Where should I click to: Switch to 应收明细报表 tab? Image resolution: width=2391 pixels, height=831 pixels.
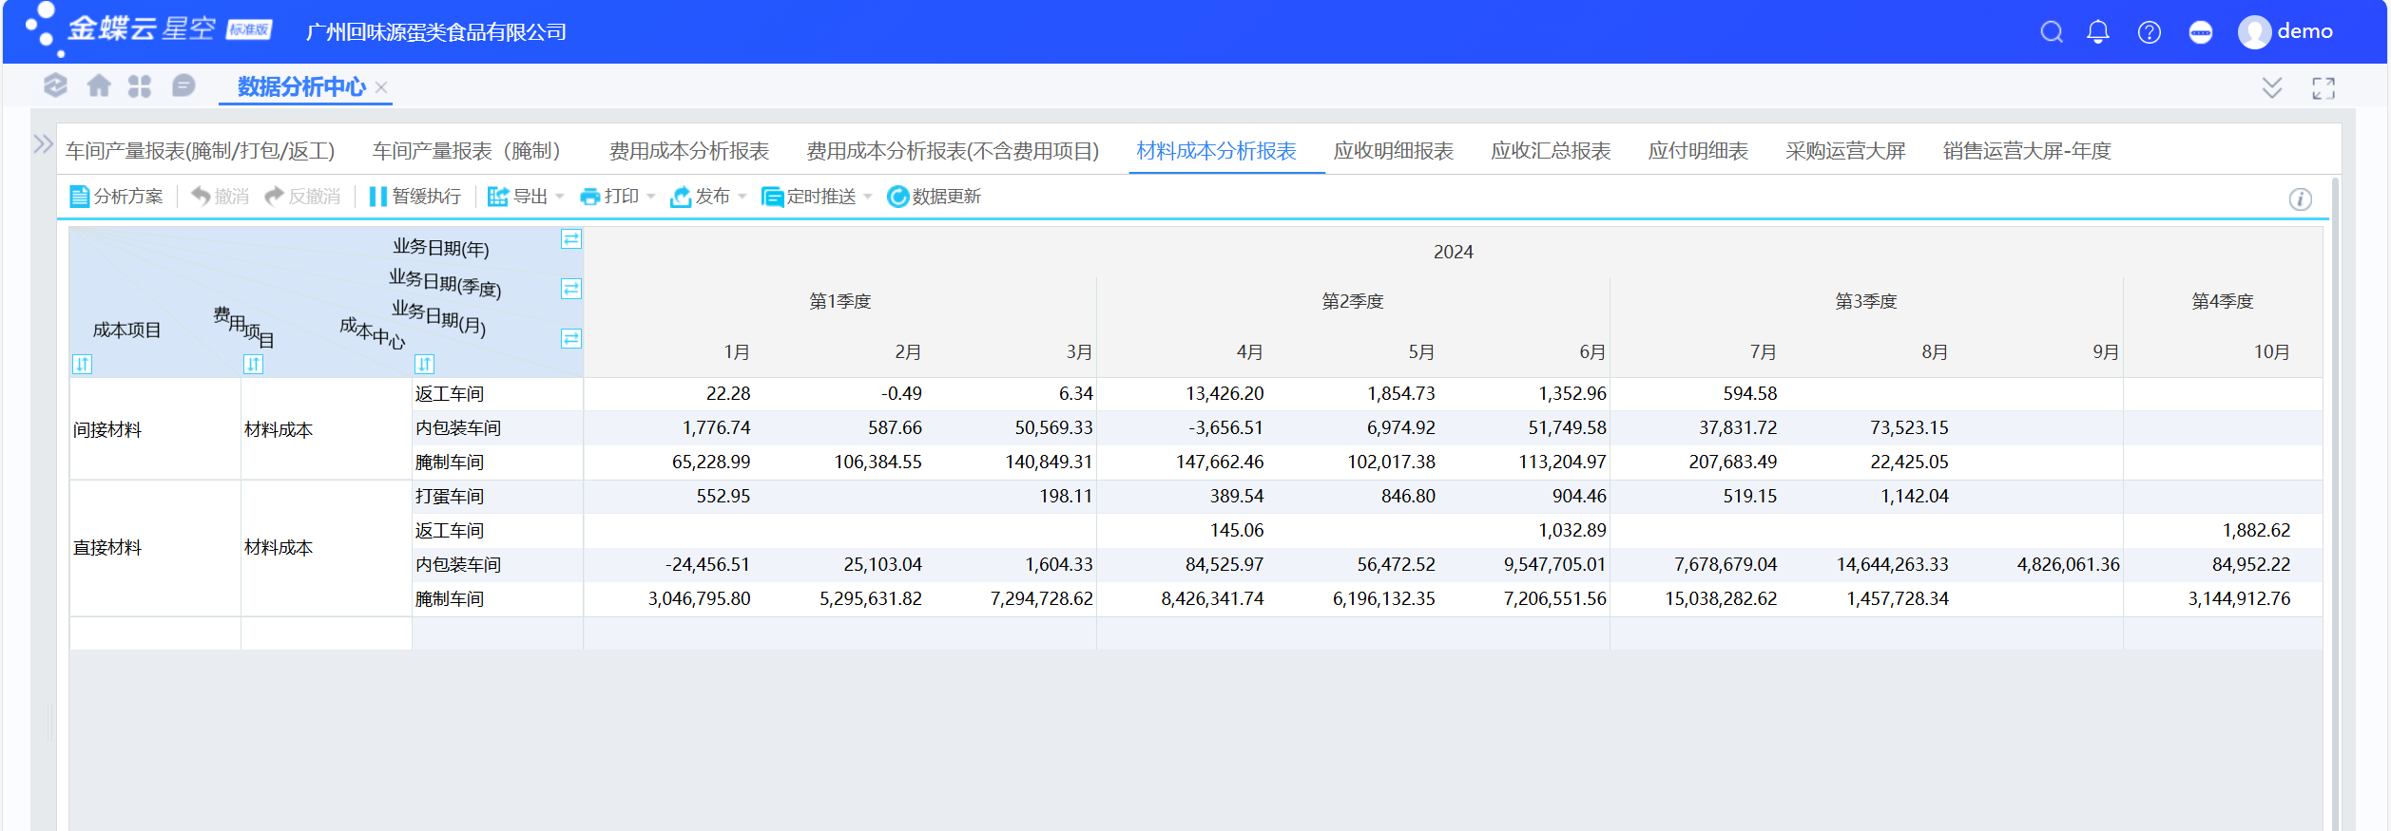click(x=1394, y=151)
